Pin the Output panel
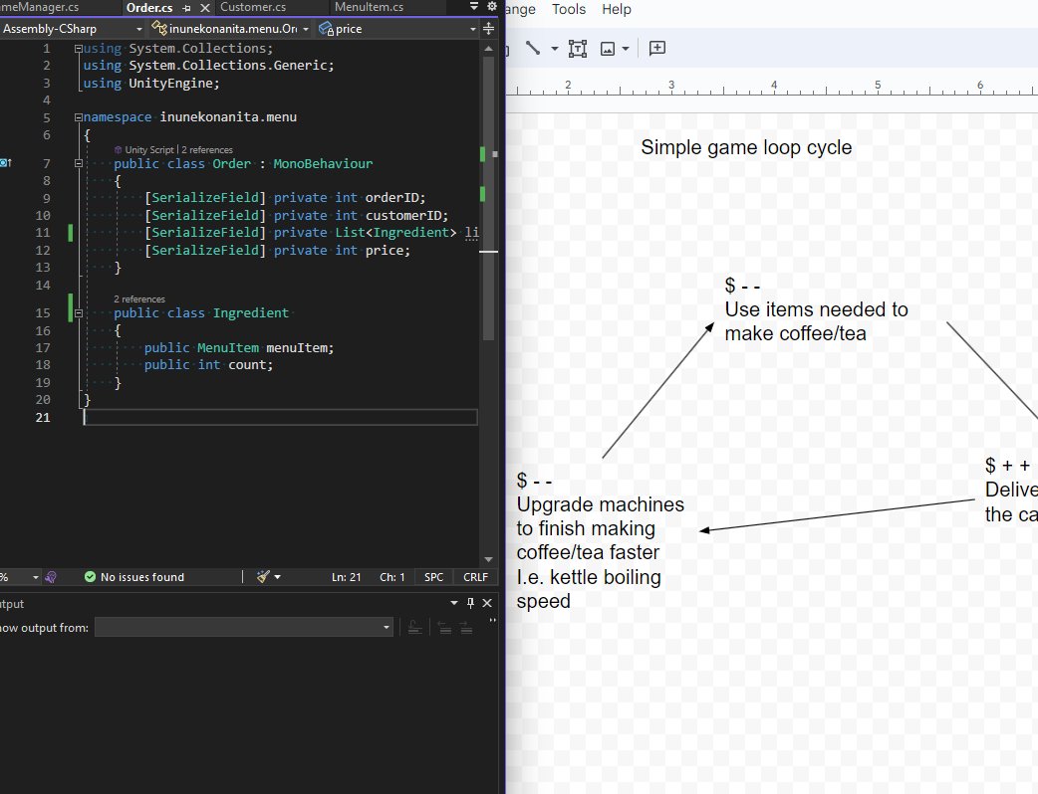The image size is (1038, 794). coord(470,603)
